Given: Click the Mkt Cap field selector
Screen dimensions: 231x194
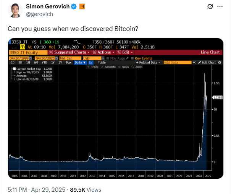Looking at the screenshot, I should 70,58.
